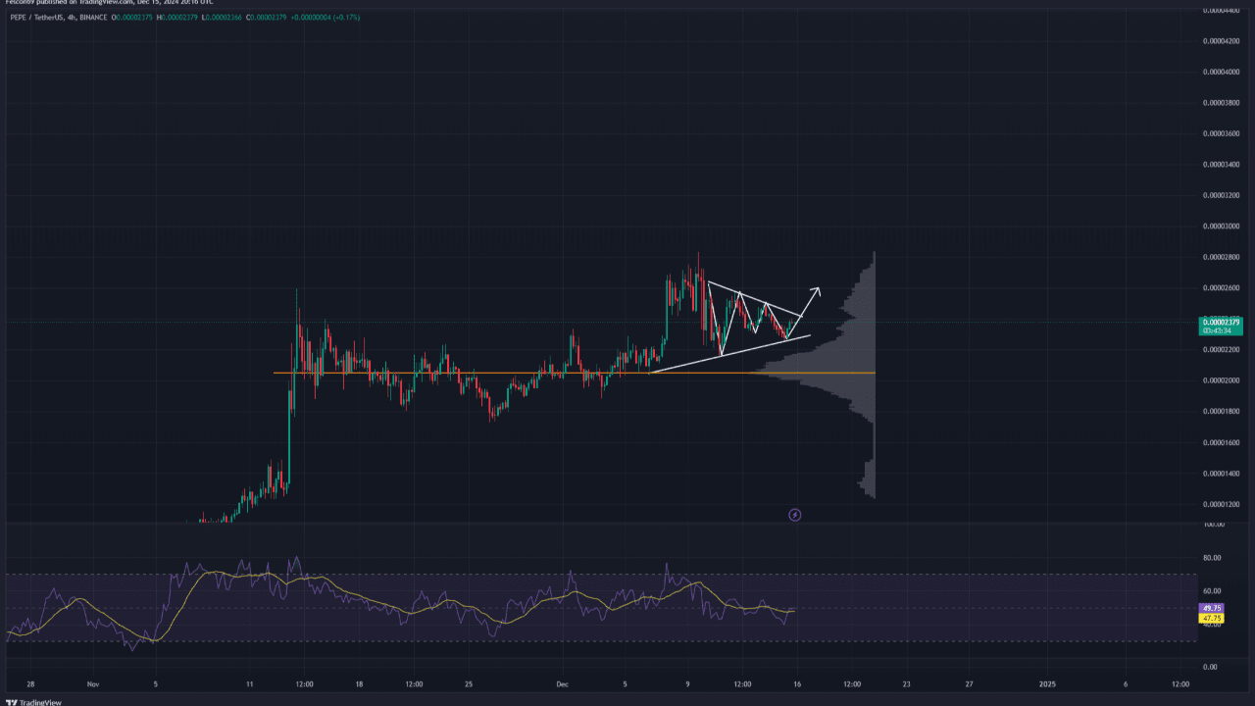The height and width of the screenshot is (706, 1255).
Task: Click the 0.00003400 price axis label
Action: pyautogui.click(x=1221, y=165)
